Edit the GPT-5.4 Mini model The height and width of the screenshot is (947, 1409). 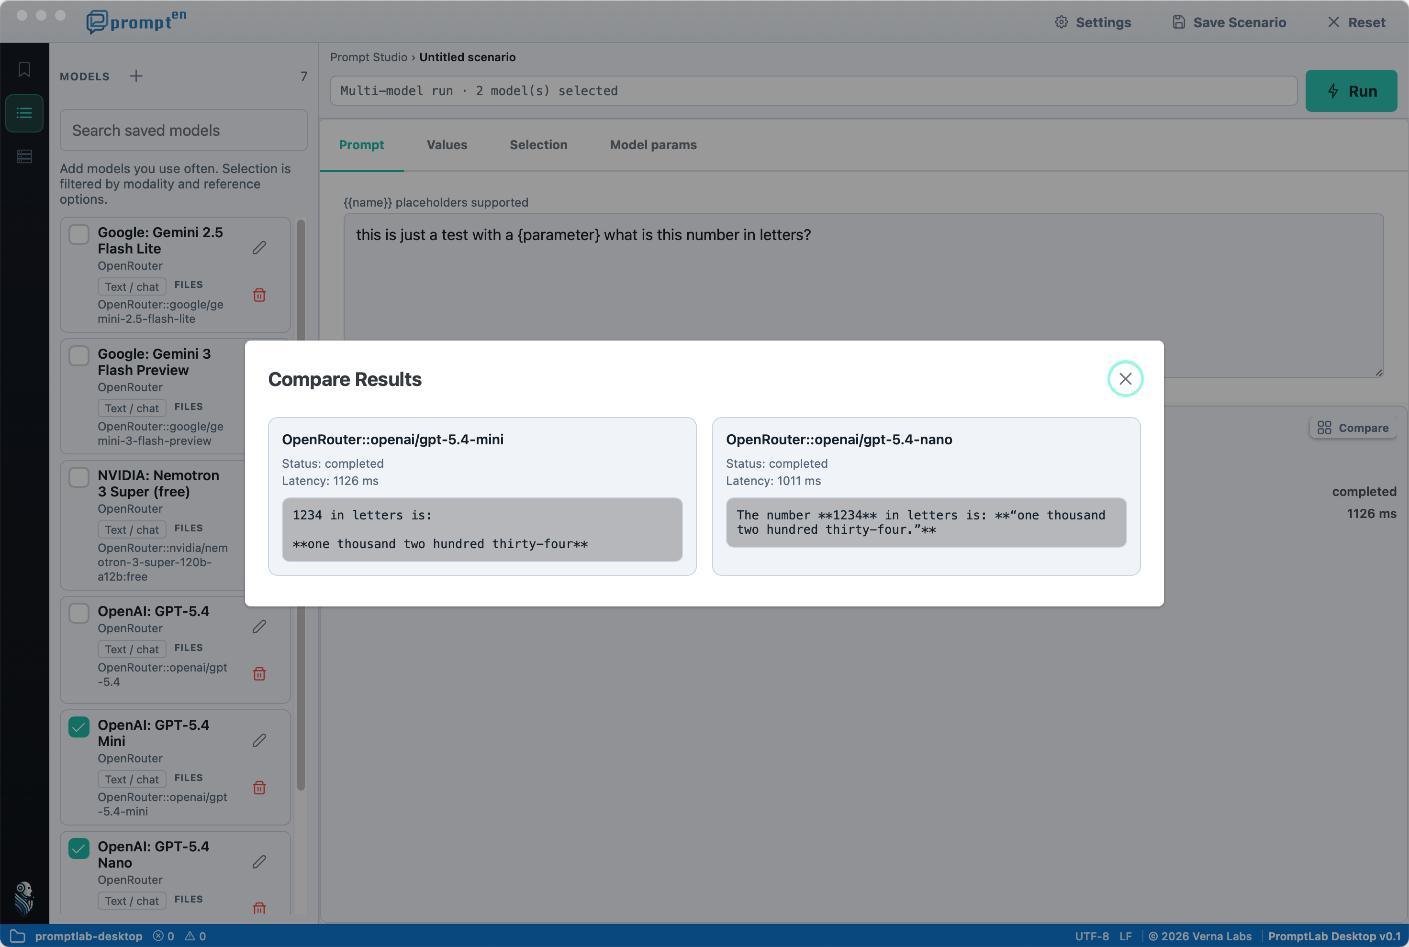click(259, 740)
